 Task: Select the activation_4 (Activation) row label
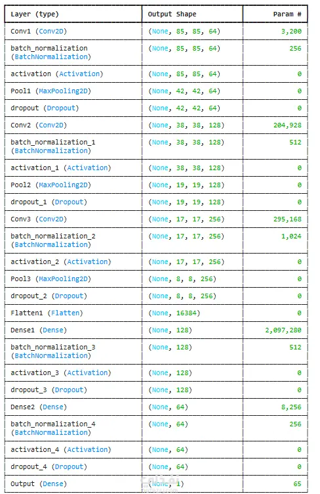[x=61, y=449]
